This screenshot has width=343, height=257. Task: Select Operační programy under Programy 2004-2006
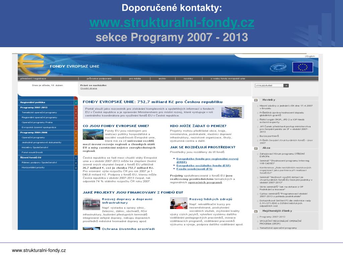point(33,138)
